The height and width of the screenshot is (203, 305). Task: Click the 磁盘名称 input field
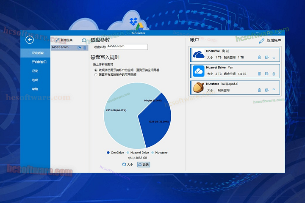[x=127, y=47]
